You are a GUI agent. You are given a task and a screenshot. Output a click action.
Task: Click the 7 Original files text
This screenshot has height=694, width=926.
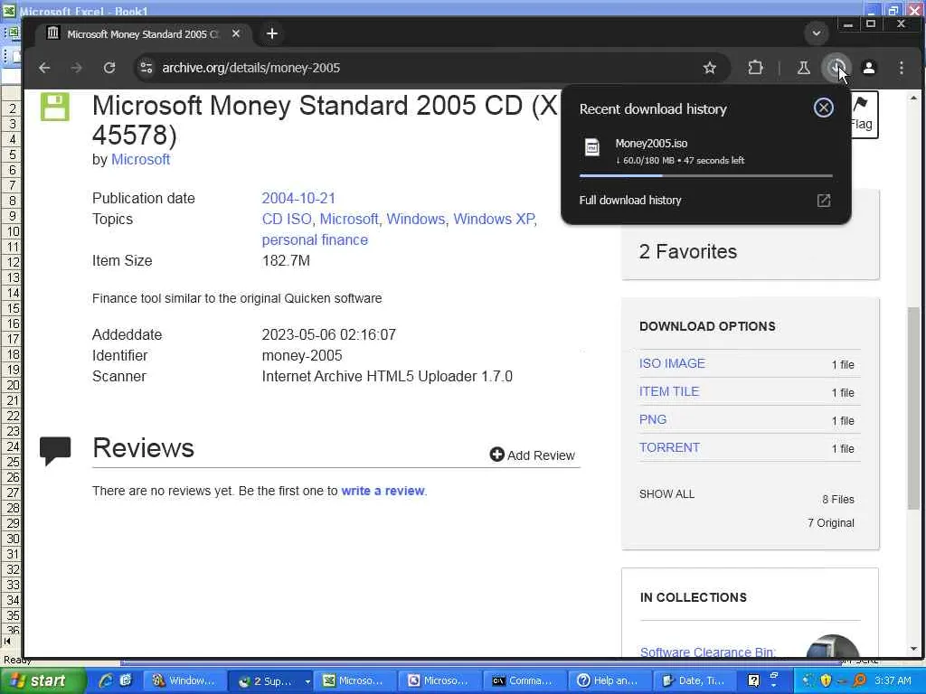(830, 523)
